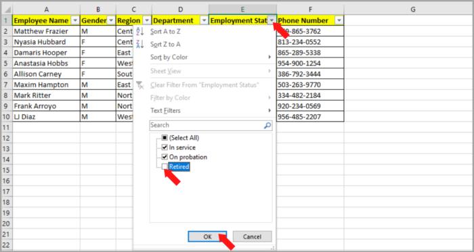Click the OK button
Screen dimensions: 474x252
(x=207, y=236)
